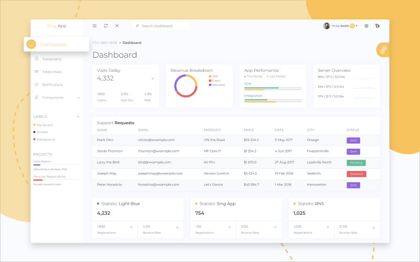Image resolution: width=420 pixels, height=262 pixels.
Task: Click the Typography document icon
Action: pyautogui.click(x=36, y=59)
